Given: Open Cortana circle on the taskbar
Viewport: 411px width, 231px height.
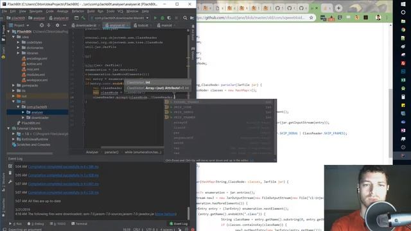Looking at the screenshot, I should click(x=403, y=12).
